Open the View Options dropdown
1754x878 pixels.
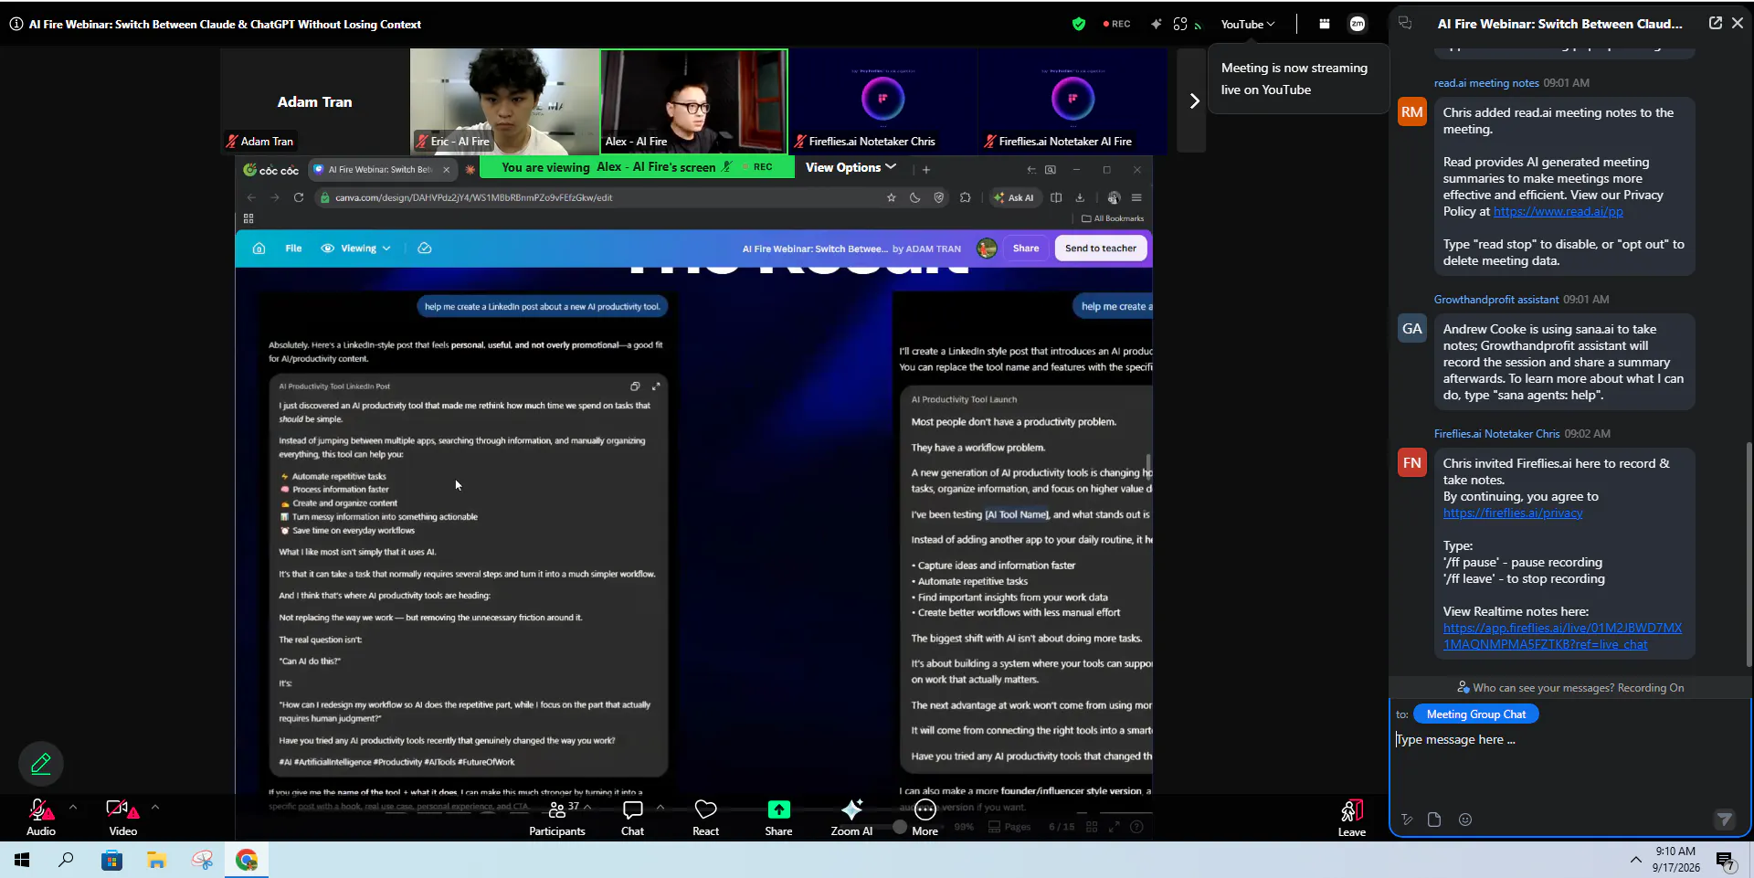[x=851, y=167]
